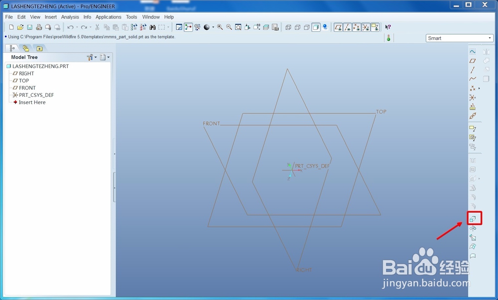Select the Revolve tool
This screenshot has width=498, height=300.
[473, 228]
